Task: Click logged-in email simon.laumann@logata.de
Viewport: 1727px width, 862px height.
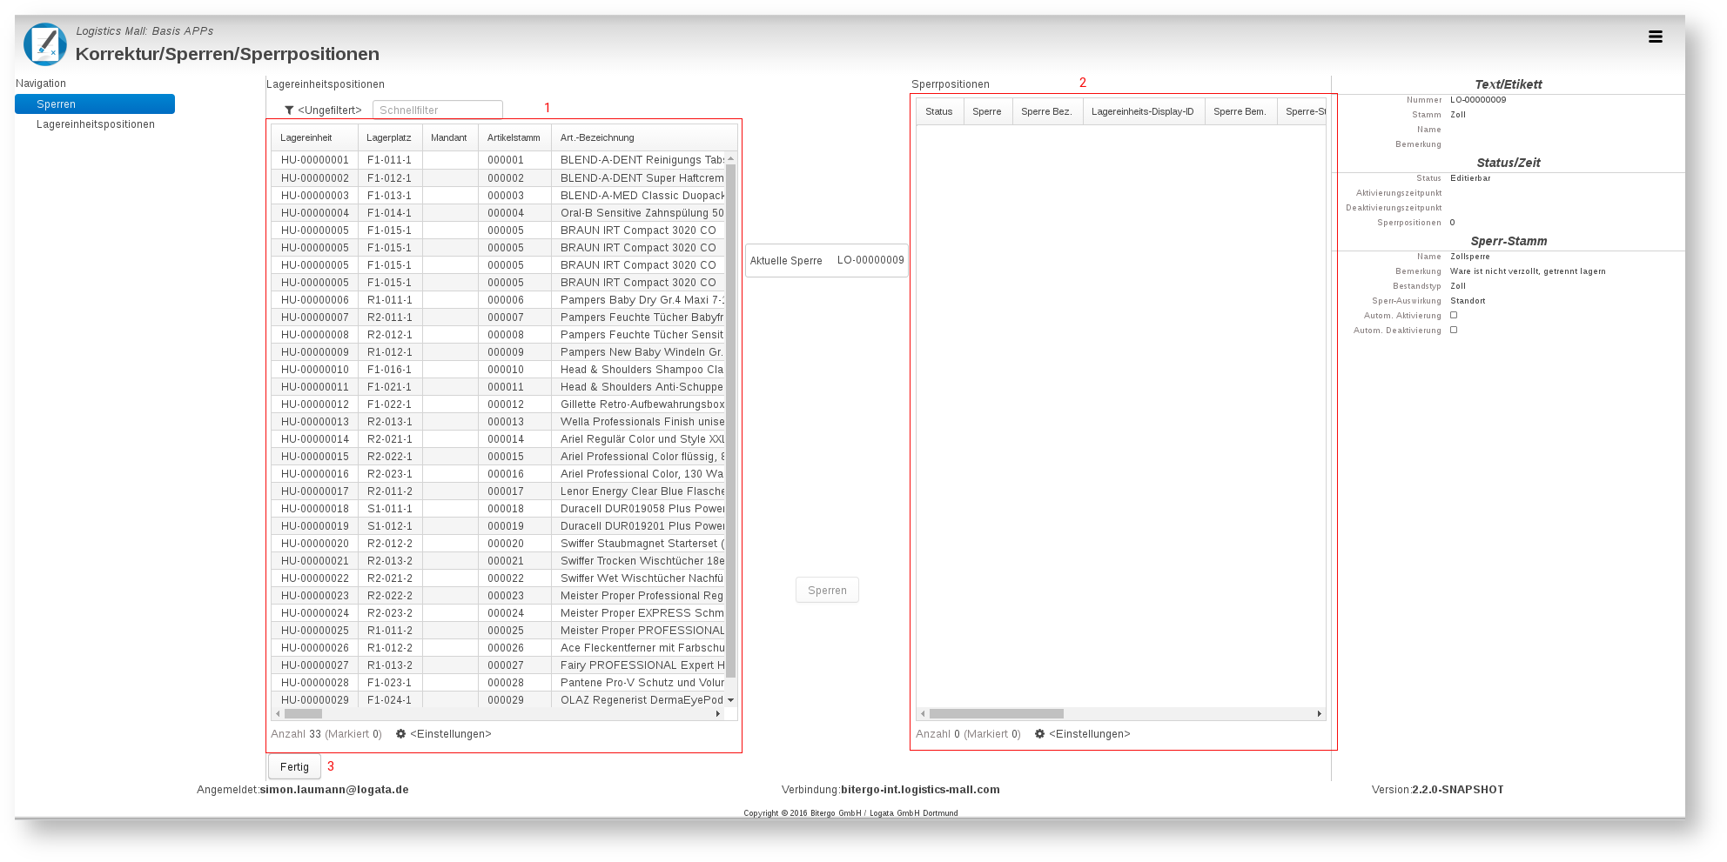Action: (334, 790)
